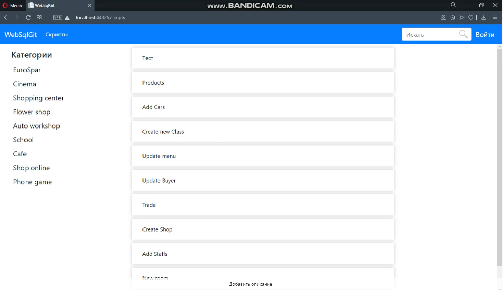503x290 pixels.
Task: Take a snapshot with camera icon
Action: pyautogui.click(x=443, y=18)
